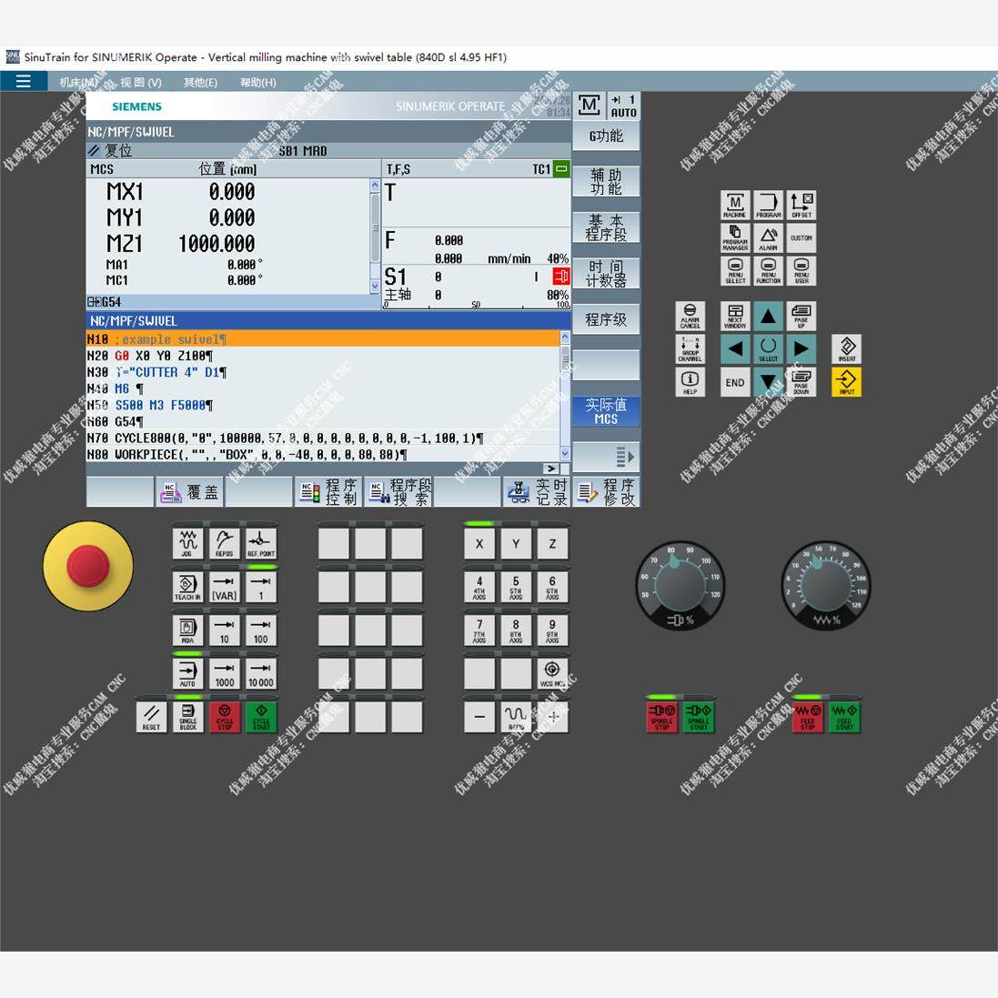The image size is (998, 998).
Task: Click the minus direction key
Action: pyautogui.click(x=479, y=717)
